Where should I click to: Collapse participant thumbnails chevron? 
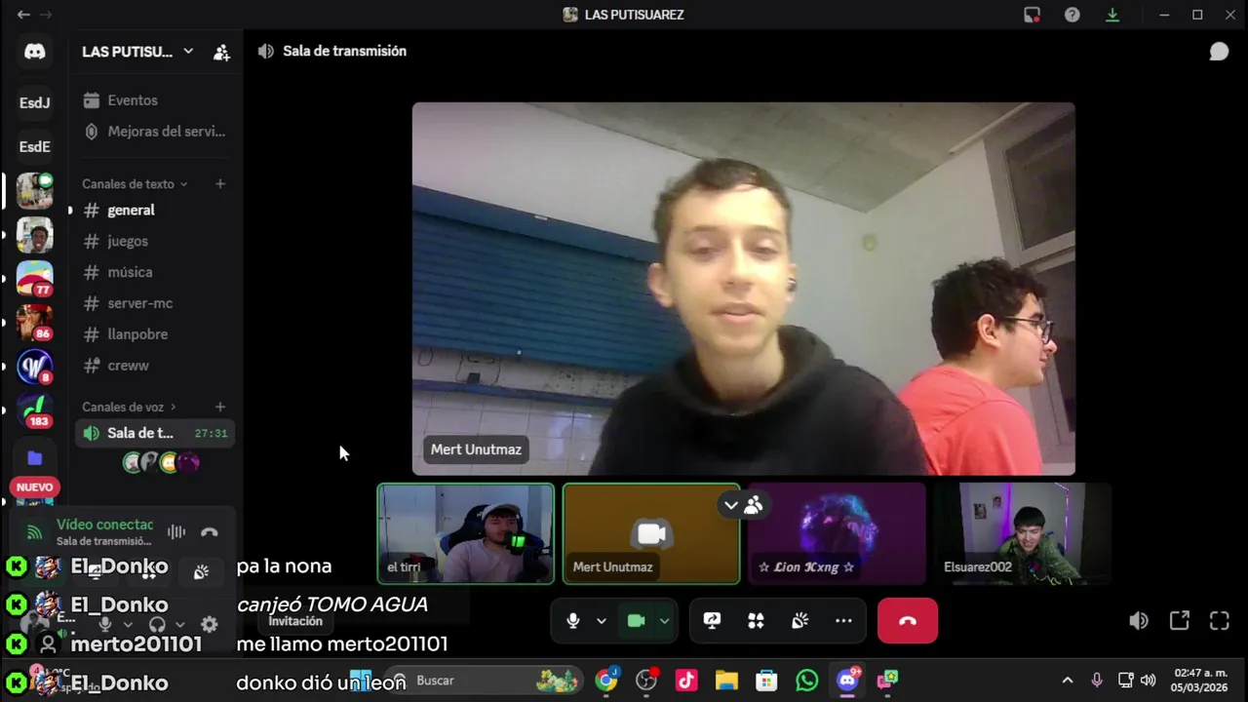click(730, 505)
